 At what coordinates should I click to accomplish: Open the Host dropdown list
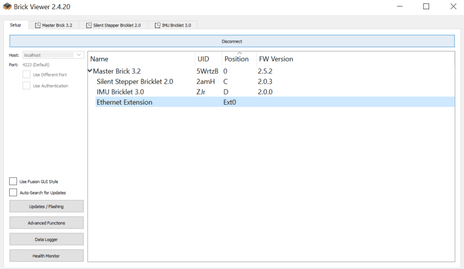(79, 55)
